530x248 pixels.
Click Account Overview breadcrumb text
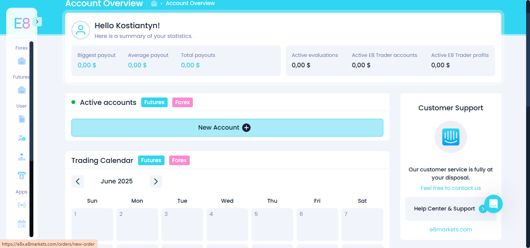pos(190,3)
